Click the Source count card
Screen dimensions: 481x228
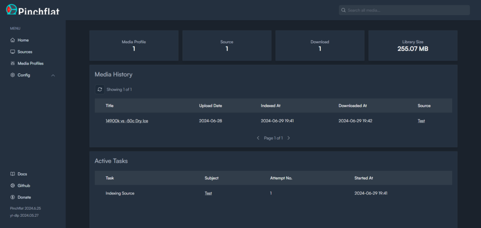click(x=227, y=46)
